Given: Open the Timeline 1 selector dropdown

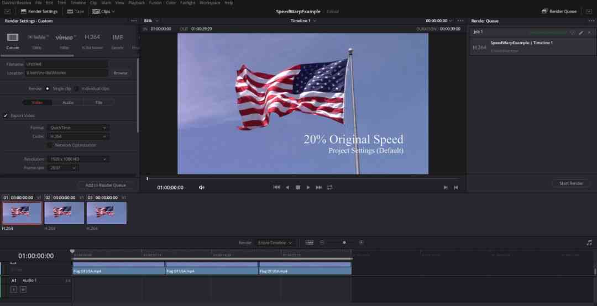Looking at the screenshot, I should (x=303, y=21).
